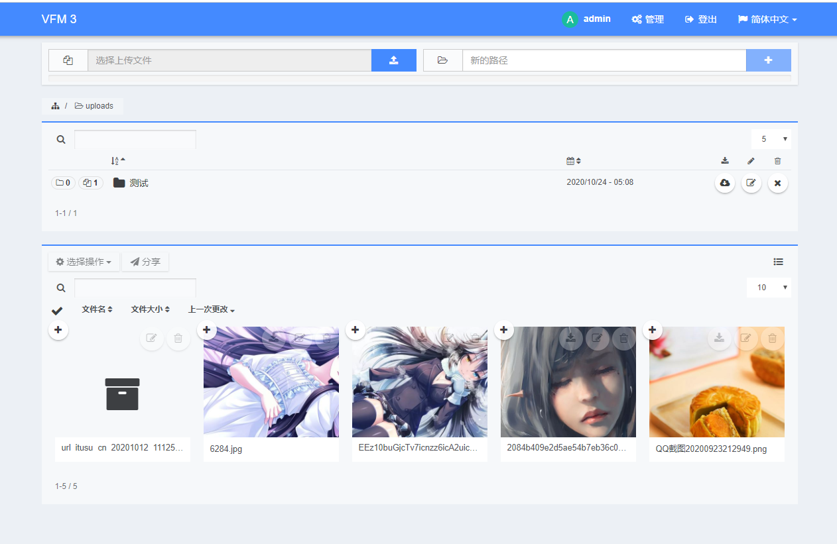837x544 pixels.
Task: Select 2084b409e2d5 image with plus toggle
Action: pyautogui.click(x=503, y=329)
